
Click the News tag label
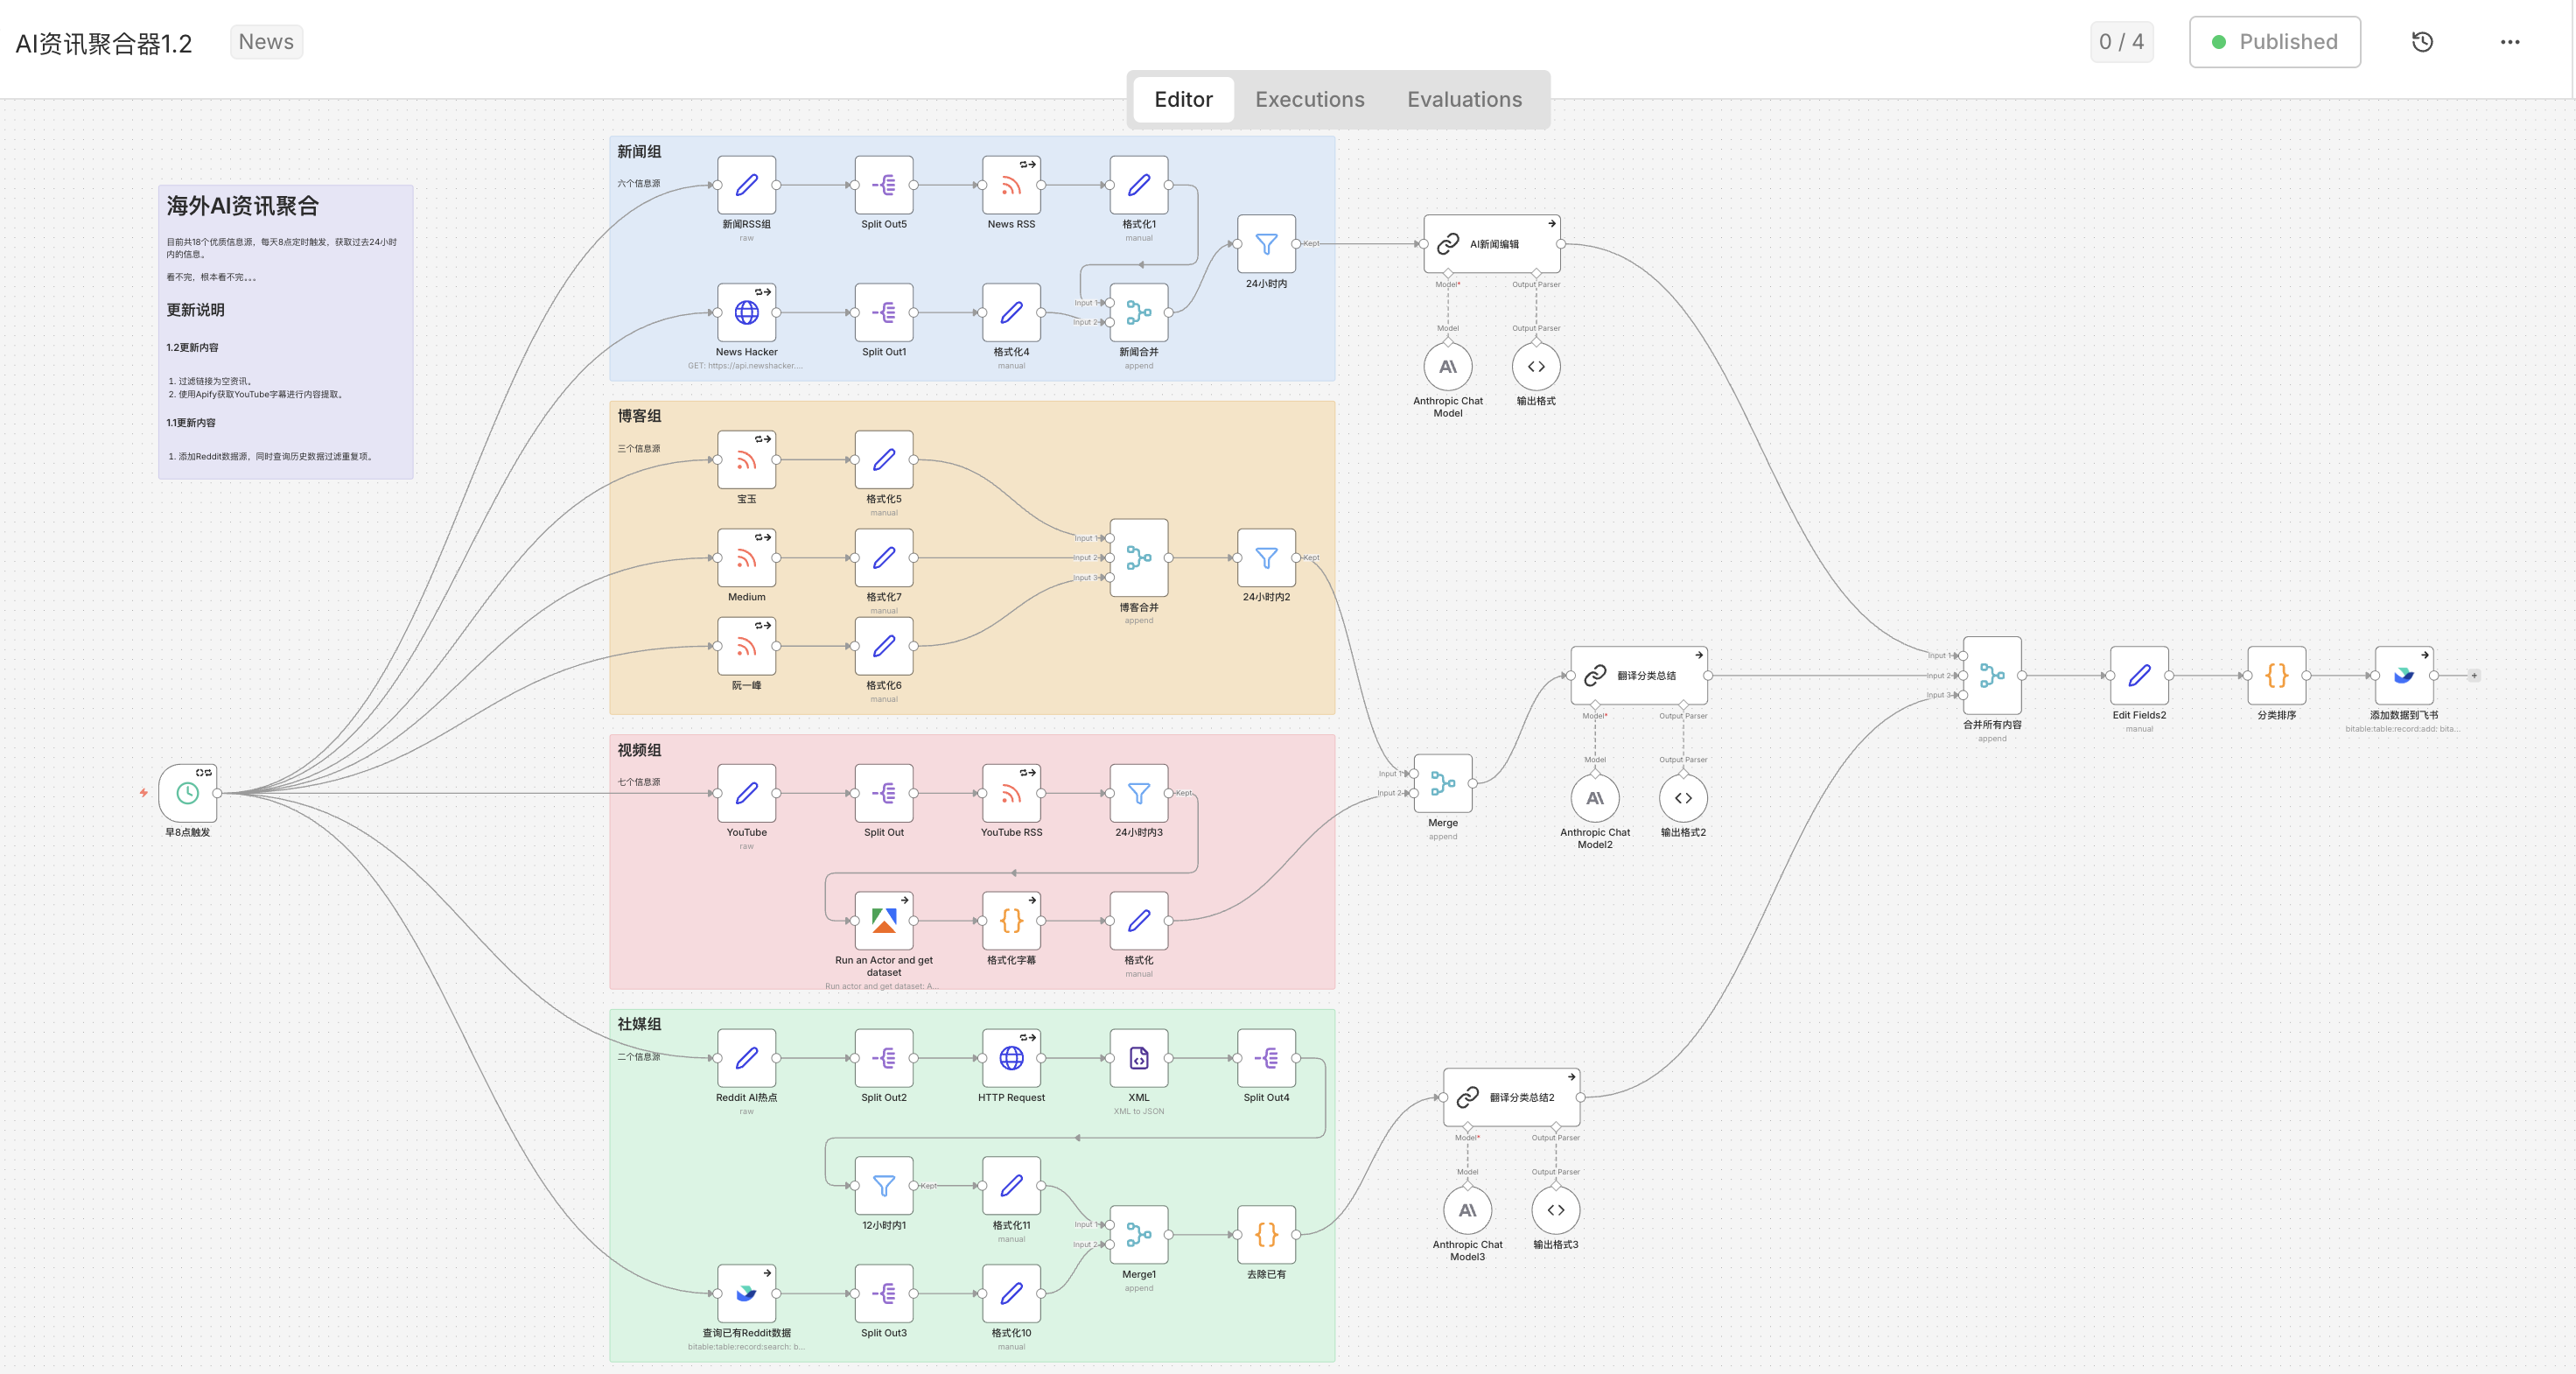coord(266,42)
